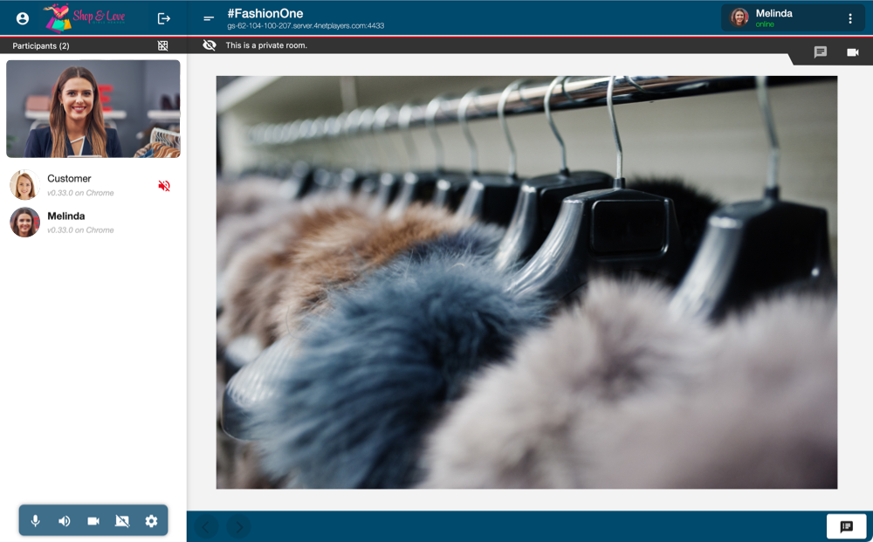Toggle the participants grid view icon
Screen dimensions: 873x542
(162, 45)
